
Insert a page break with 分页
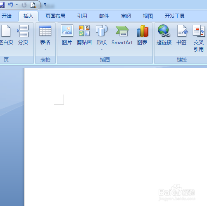coord(23,35)
